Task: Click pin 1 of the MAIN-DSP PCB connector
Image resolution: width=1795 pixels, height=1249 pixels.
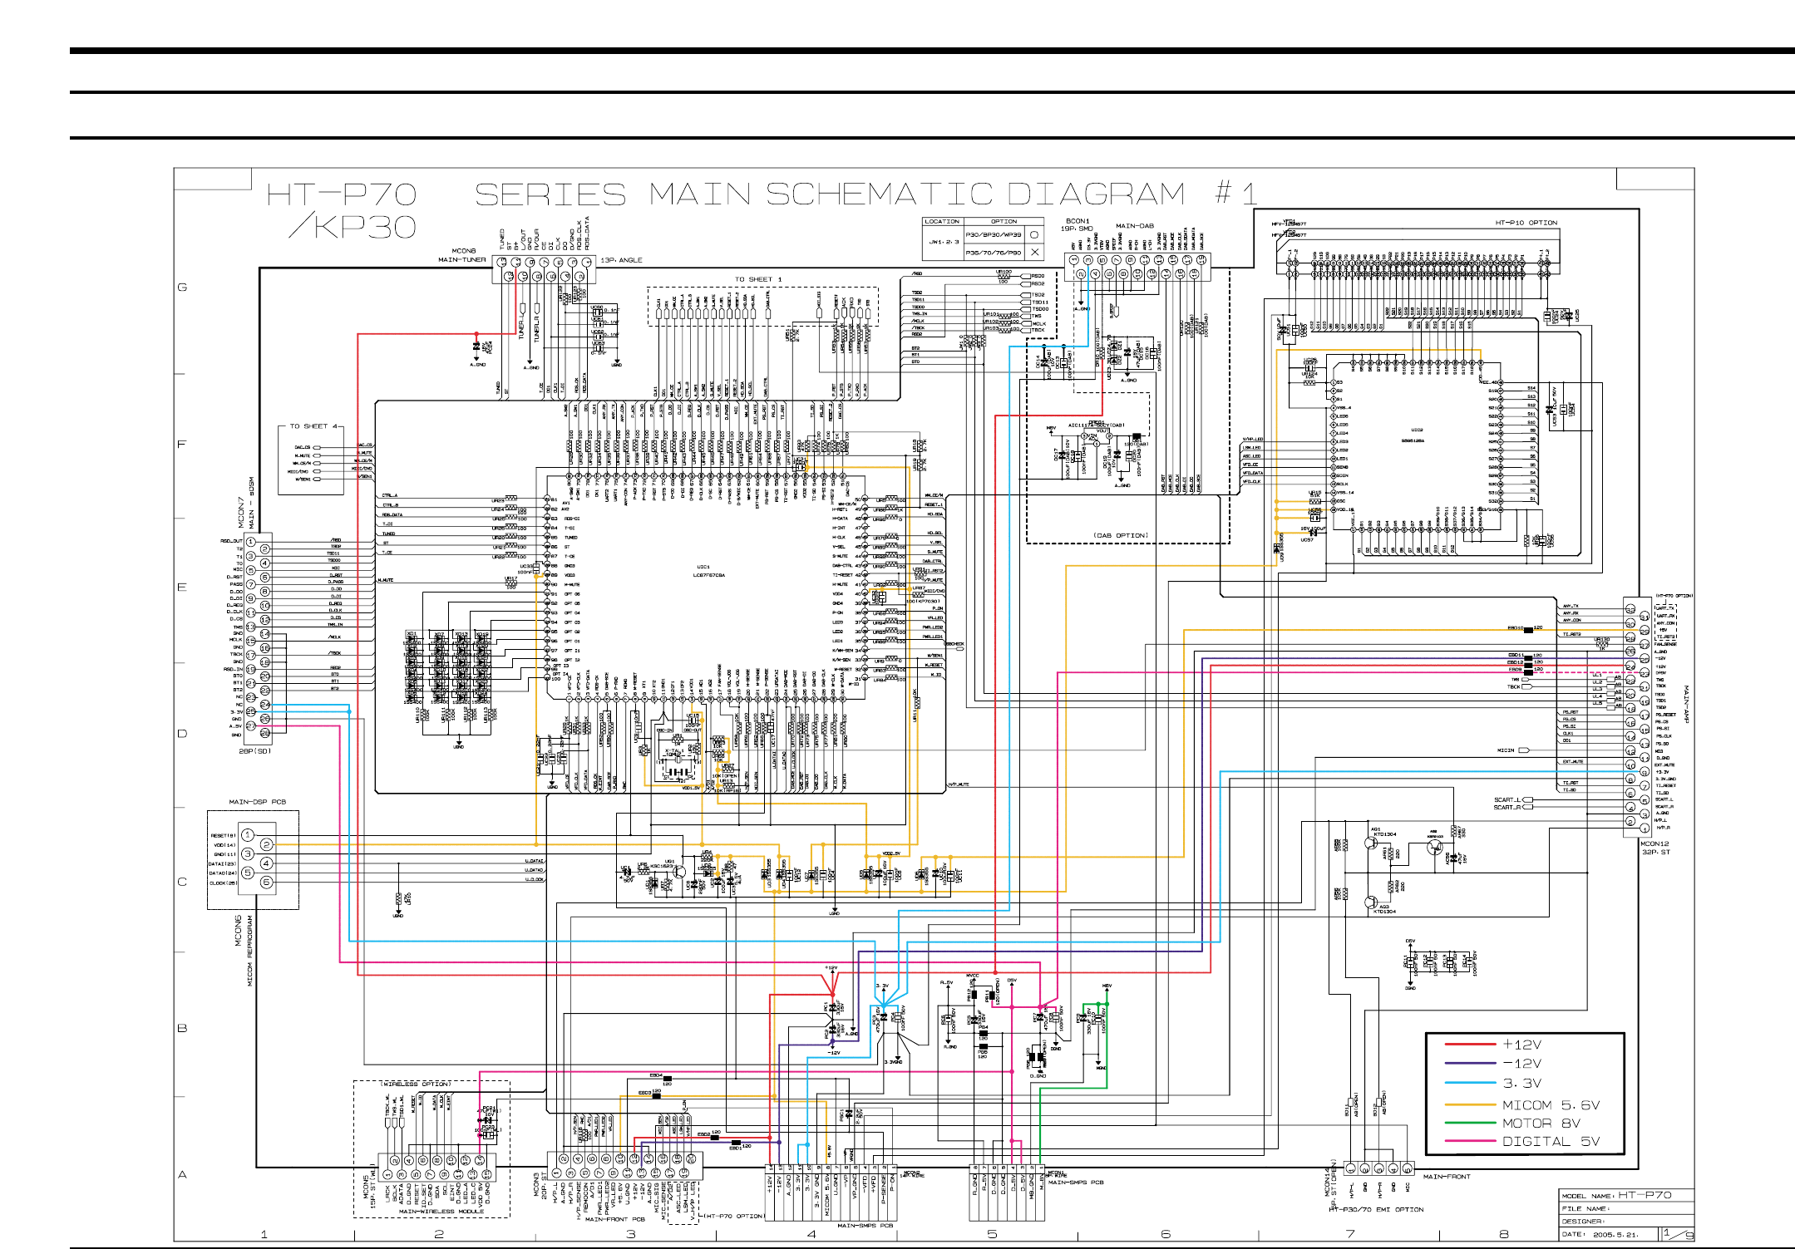Action: pyautogui.click(x=248, y=835)
